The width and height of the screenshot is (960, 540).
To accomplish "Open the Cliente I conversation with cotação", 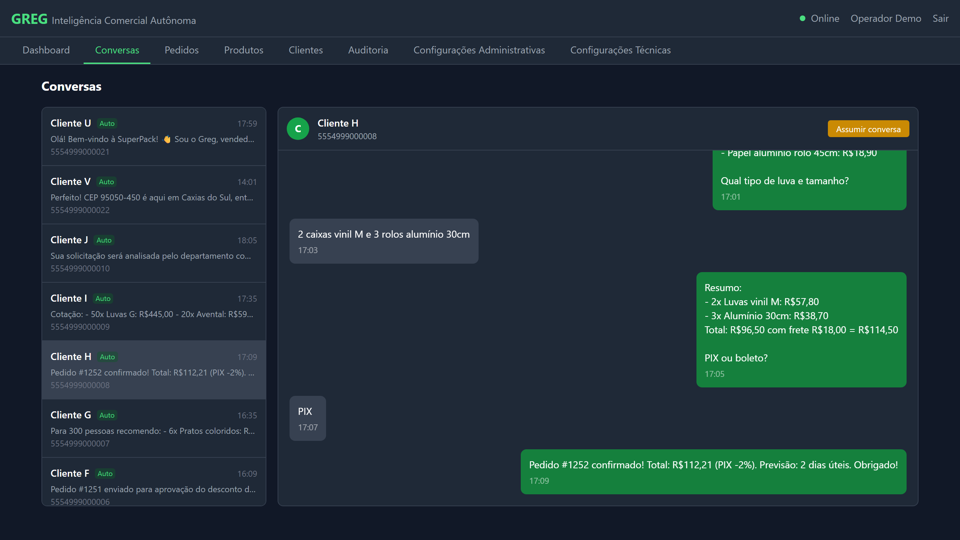I will click(x=154, y=312).
